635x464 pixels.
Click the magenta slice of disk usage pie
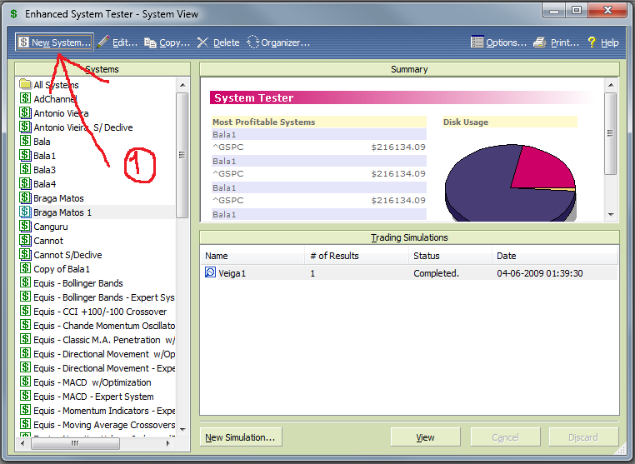544,169
